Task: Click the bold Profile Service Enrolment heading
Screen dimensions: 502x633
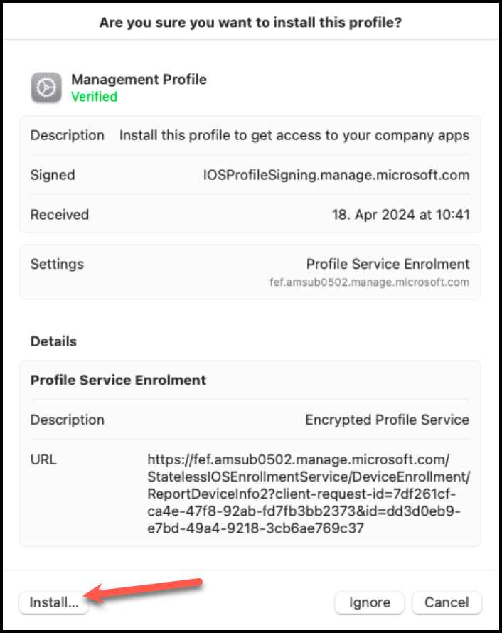Action: tap(118, 380)
